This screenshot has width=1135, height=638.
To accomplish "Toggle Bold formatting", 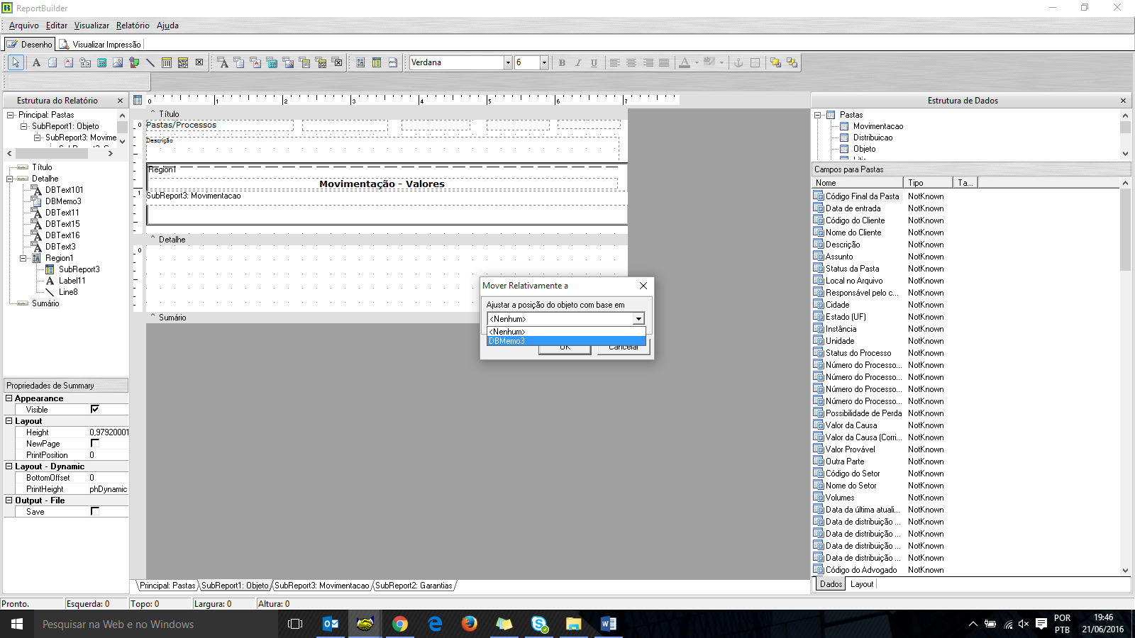I will click(x=562, y=62).
